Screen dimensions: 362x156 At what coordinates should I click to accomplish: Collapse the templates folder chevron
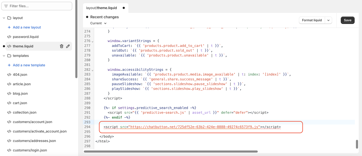tap(4, 56)
